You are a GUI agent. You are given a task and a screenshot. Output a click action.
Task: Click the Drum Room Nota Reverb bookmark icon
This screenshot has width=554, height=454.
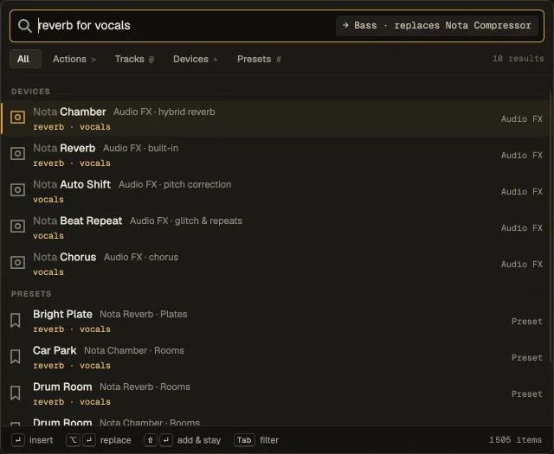16,393
